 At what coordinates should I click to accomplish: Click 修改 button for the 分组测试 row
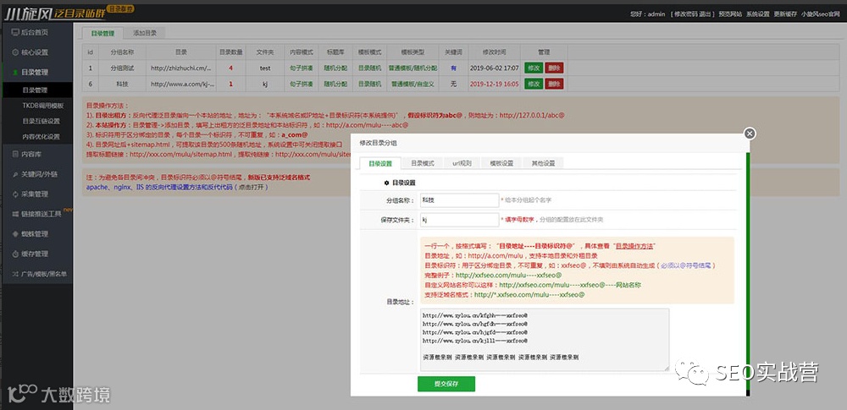point(534,68)
